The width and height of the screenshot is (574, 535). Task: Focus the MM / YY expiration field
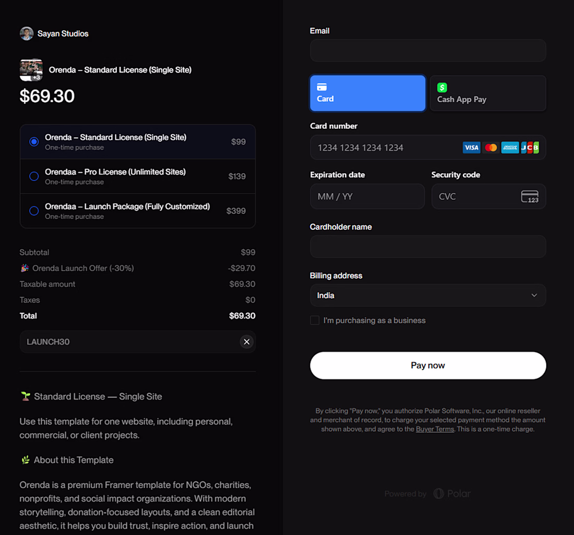point(367,197)
